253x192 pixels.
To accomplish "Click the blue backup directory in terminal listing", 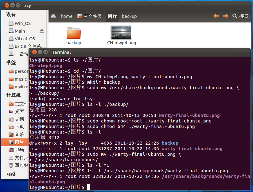I will pyautogui.click(x=170, y=143).
